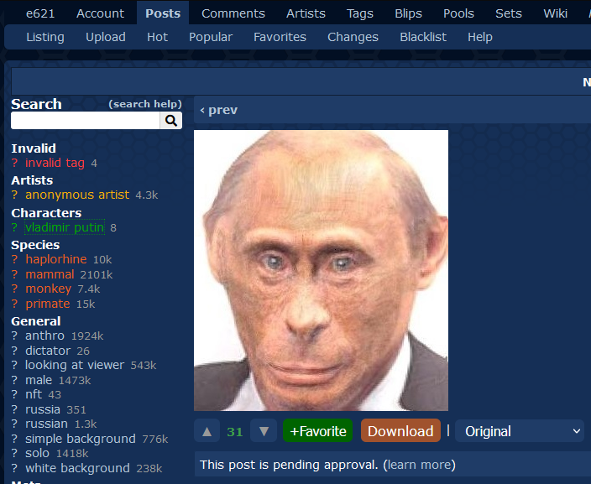The image size is (591, 484).
Task: Click the invalid tag link
Action: [55, 163]
